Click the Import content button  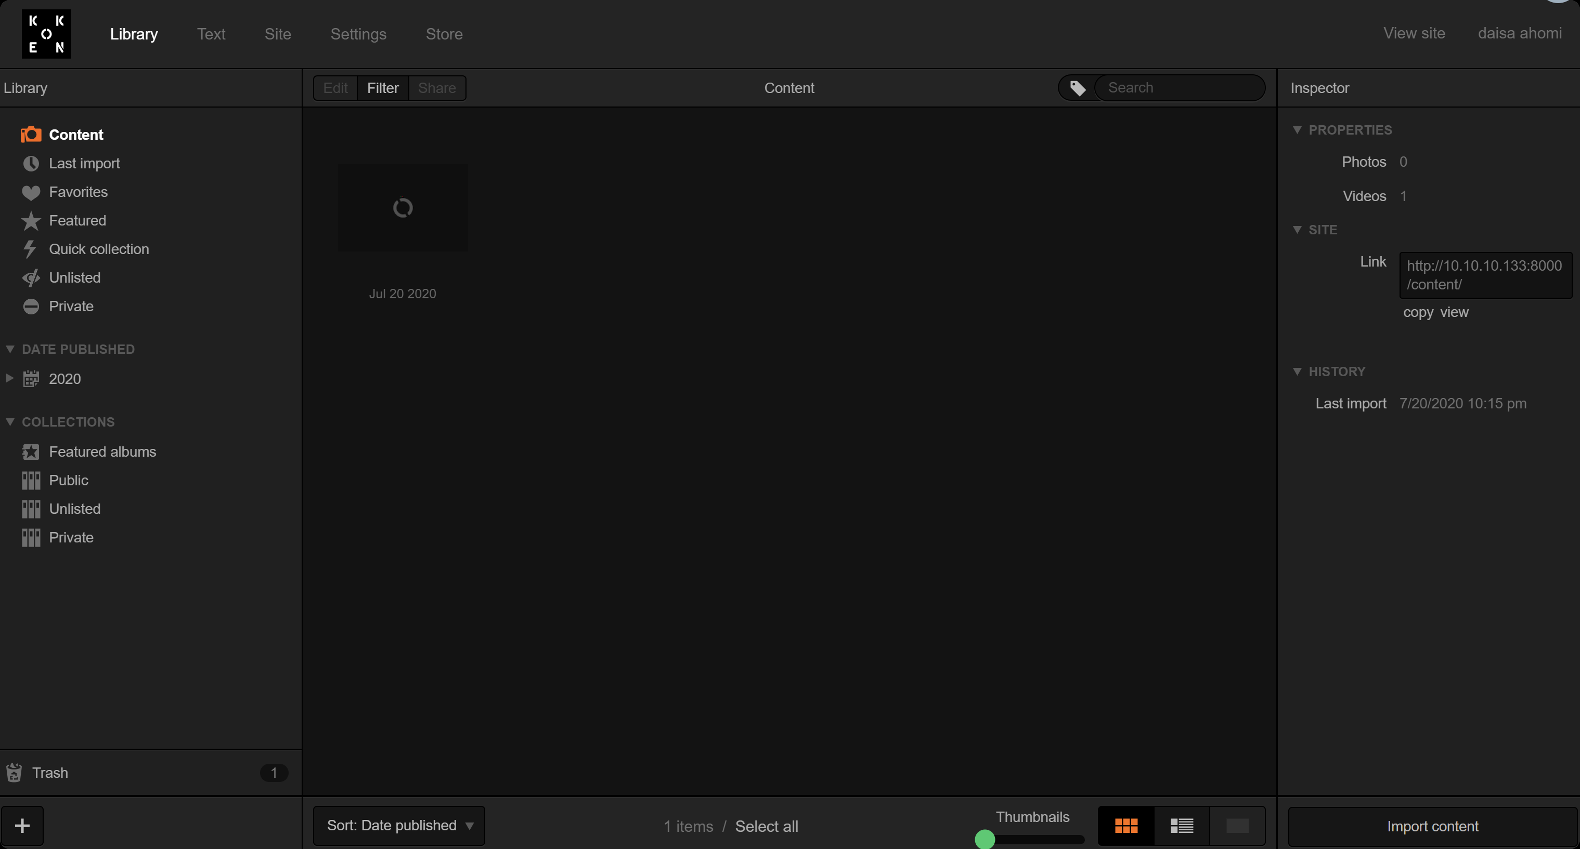1432,826
